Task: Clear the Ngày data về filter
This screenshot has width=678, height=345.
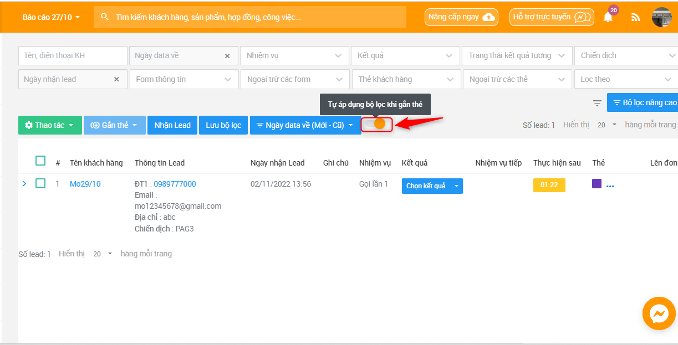Action: click(227, 56)
